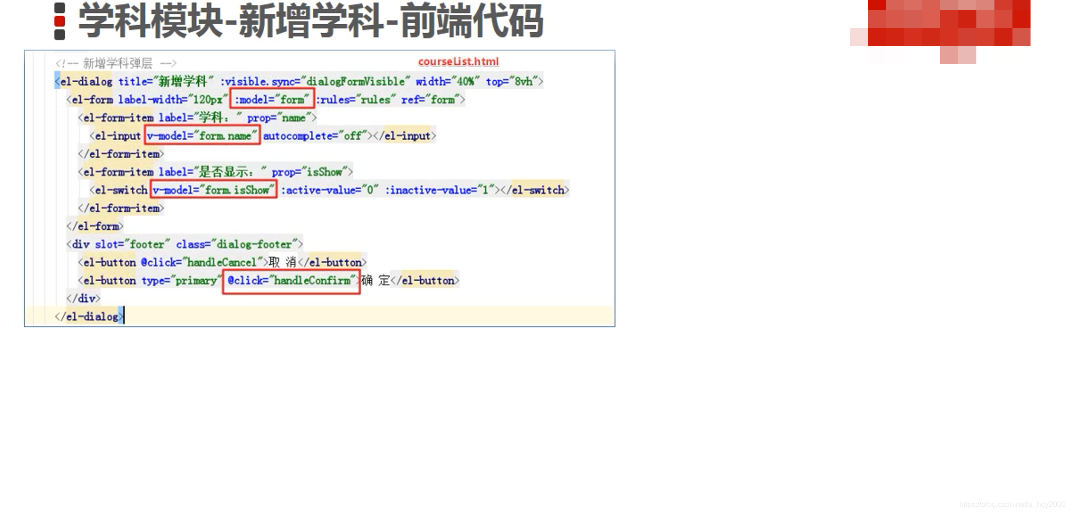This screenshot has width=1070, height=513.
Task: Select @click="handleConfirm" code
Action: click(x=291, y=281)
